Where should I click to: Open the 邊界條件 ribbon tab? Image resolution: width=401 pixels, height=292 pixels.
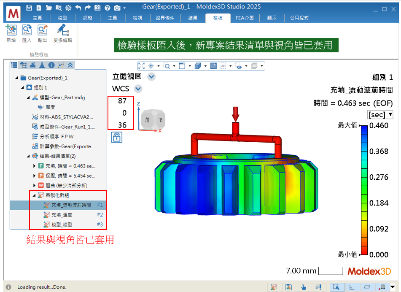click(165, 18)
